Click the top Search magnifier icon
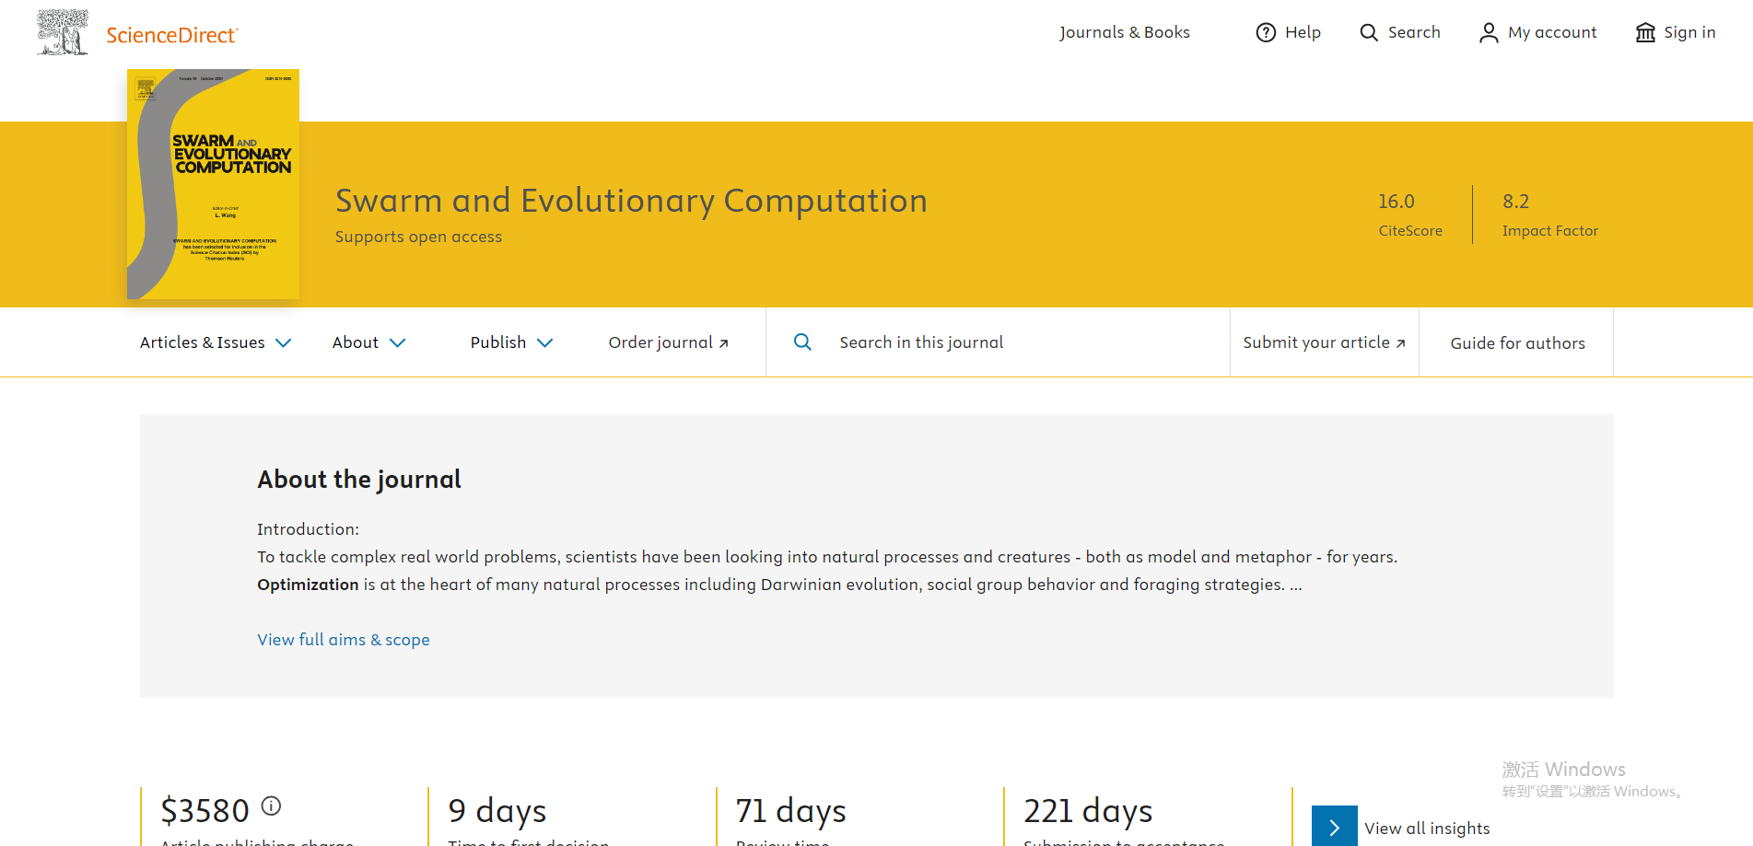 click(1369, 32)
